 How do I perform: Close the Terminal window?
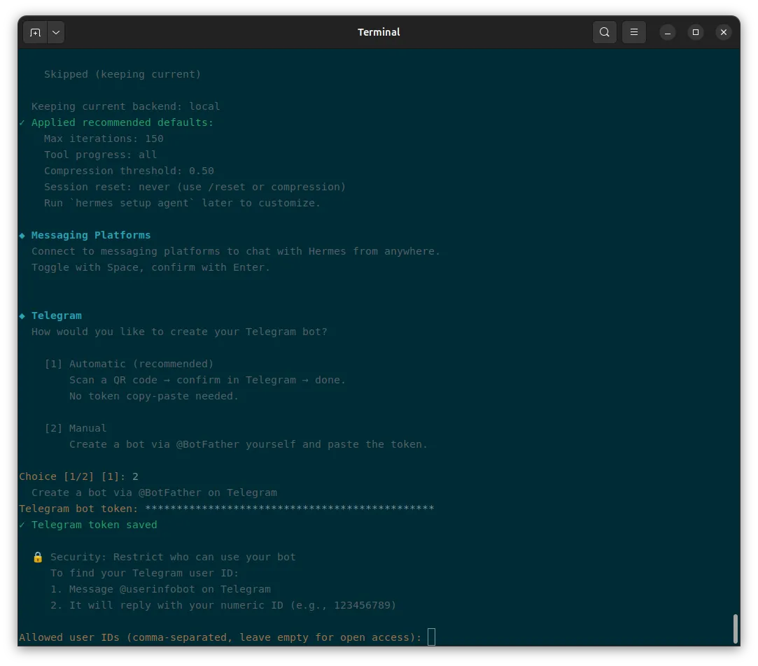point(724,32)
